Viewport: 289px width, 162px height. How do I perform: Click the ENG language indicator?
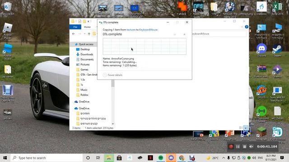click(x=260, y=158)
